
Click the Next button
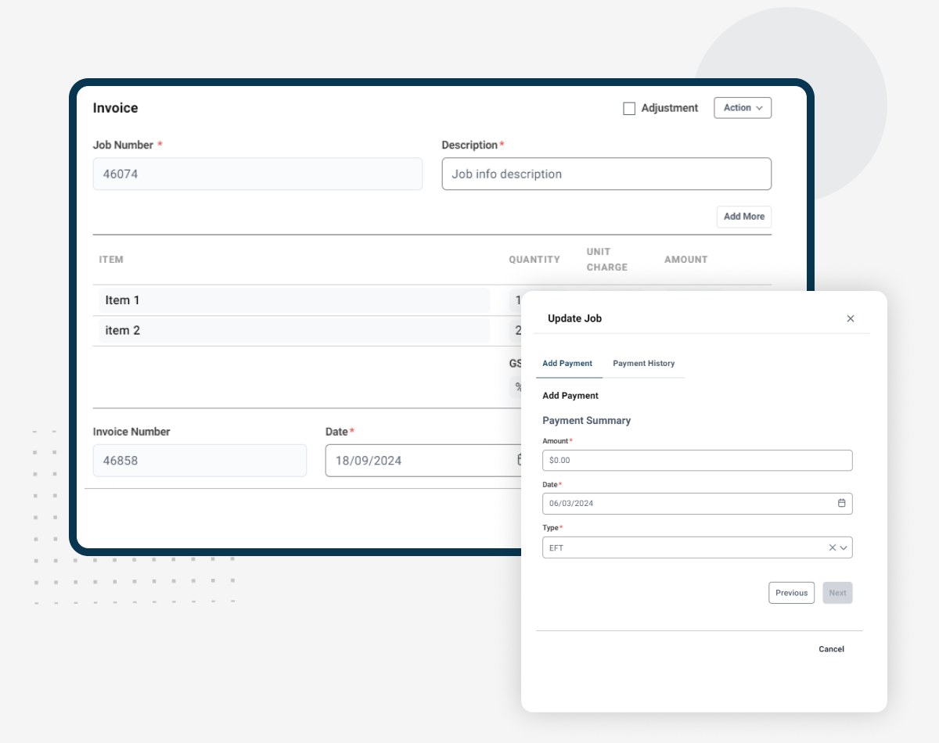click(837, 593)
